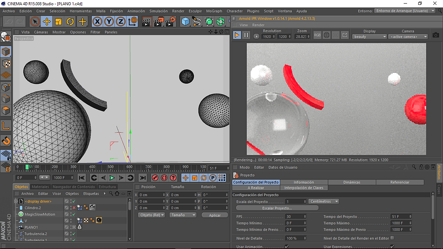Select the Scale tool in top toolbar
Image resolution: width=443 pixels, height=249 pixels.
click(59, 22)
